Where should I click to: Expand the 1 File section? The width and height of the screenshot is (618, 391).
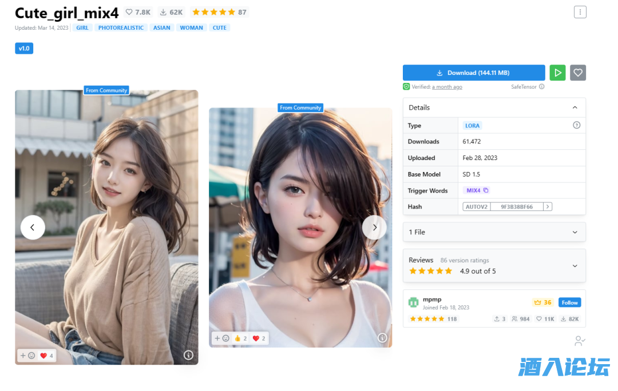(x=575, y=232)
